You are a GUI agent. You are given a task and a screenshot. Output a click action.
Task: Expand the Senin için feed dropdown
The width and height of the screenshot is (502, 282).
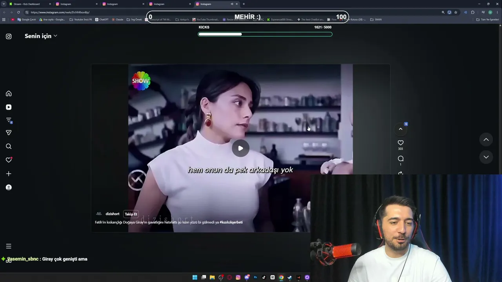click(41, 36)
